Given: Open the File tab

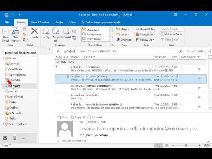Looking at the screenshot, I should tap(7, 23).
